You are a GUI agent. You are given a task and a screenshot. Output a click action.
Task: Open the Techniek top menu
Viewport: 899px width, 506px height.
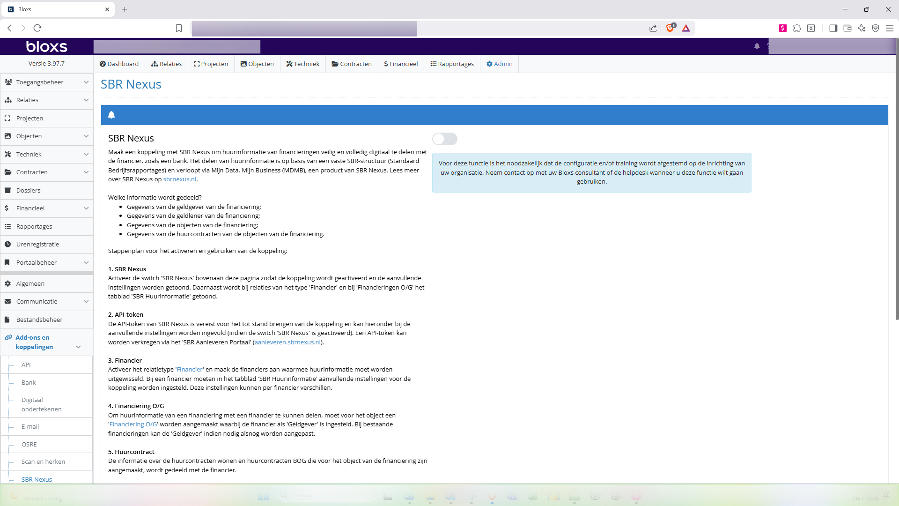pyautogui.click(x=302, y=64)
